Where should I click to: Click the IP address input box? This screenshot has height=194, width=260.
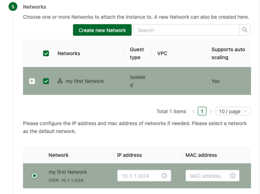144,175
